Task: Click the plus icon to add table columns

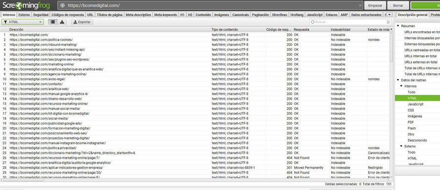Action: [392, 29]
